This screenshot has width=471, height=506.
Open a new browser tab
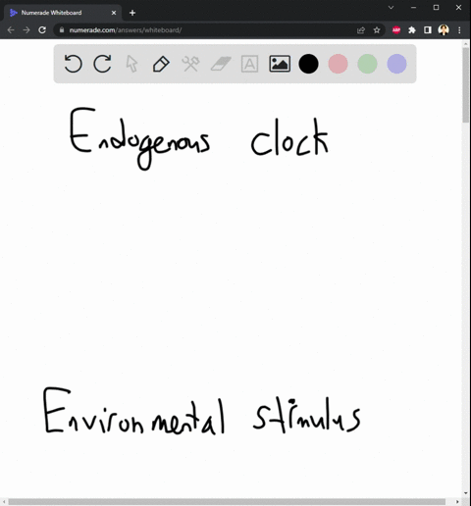click(x=132, y=13)
